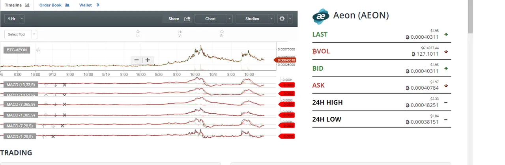Click the volume value 127.1011
Viewport: 505px width, 165px height.
pyautogui.click(x=425, y=54)
